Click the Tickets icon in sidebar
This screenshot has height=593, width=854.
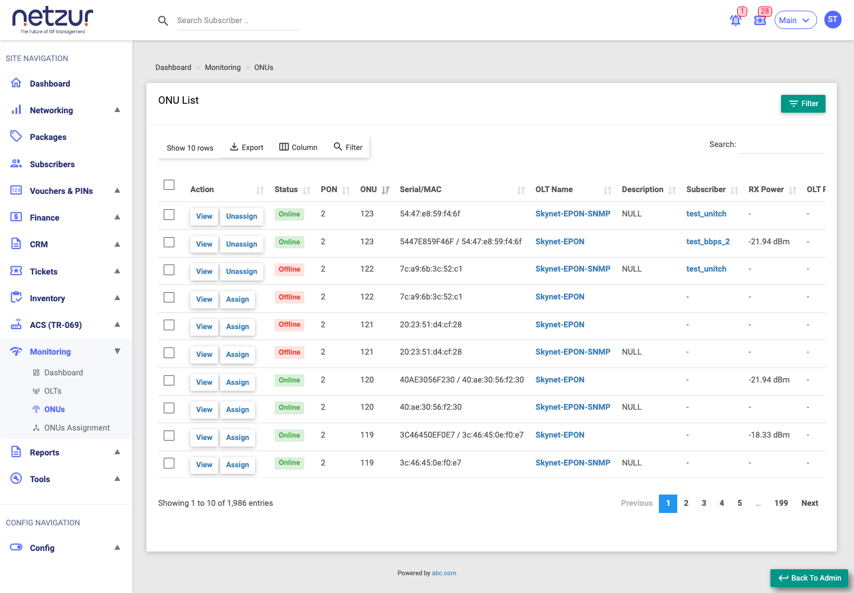[x=16, y=271]
